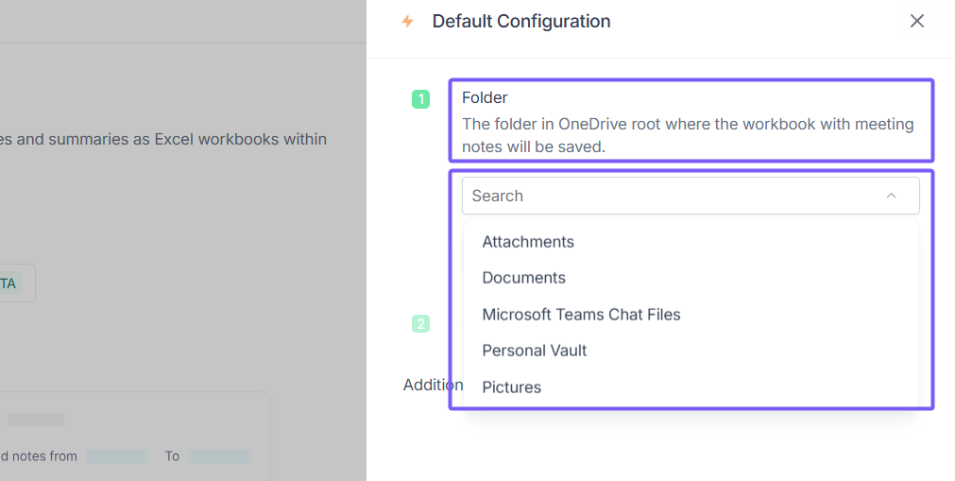Click the OneDrive folder description text
The image size is (955, 481).
point(687,135)
